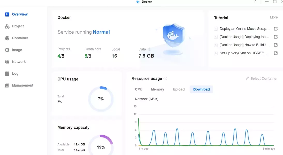Viewport: 283px width, 155px height.
Task: Click the Data 7.9 GB value
Action: [x=146, y=56]
